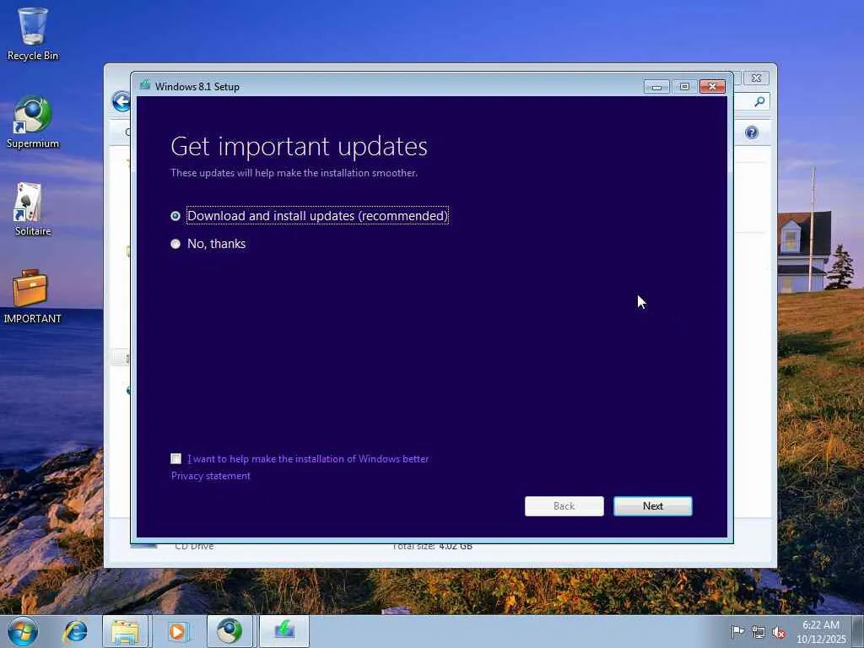Open the Recycle Bin desktop icon
The width and height of the screenshot is (864, 648).
point(33,34)
